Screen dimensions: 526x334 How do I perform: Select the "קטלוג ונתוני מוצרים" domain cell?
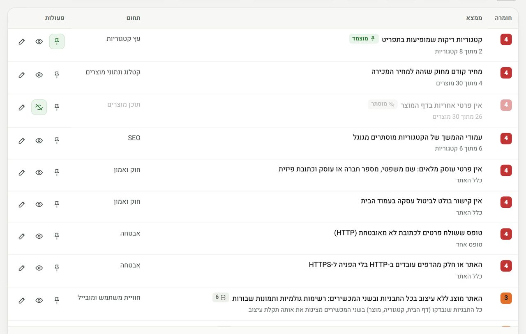[113, 72]
